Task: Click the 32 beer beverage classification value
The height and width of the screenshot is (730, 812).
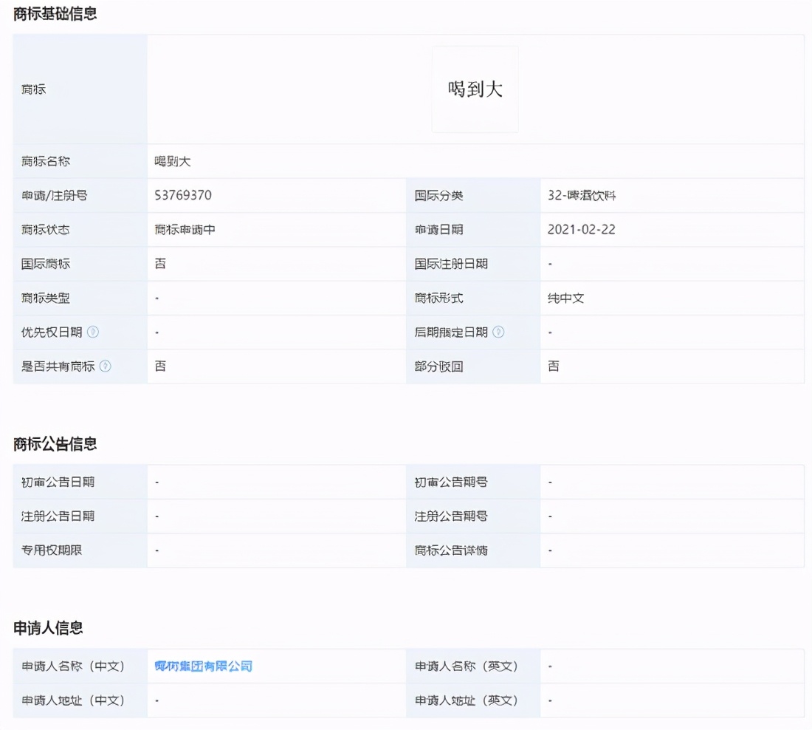Action: (582, 196)
